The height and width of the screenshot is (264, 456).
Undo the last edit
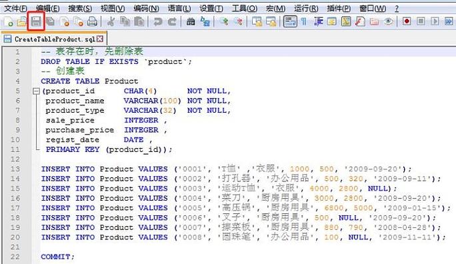[157, 21]
